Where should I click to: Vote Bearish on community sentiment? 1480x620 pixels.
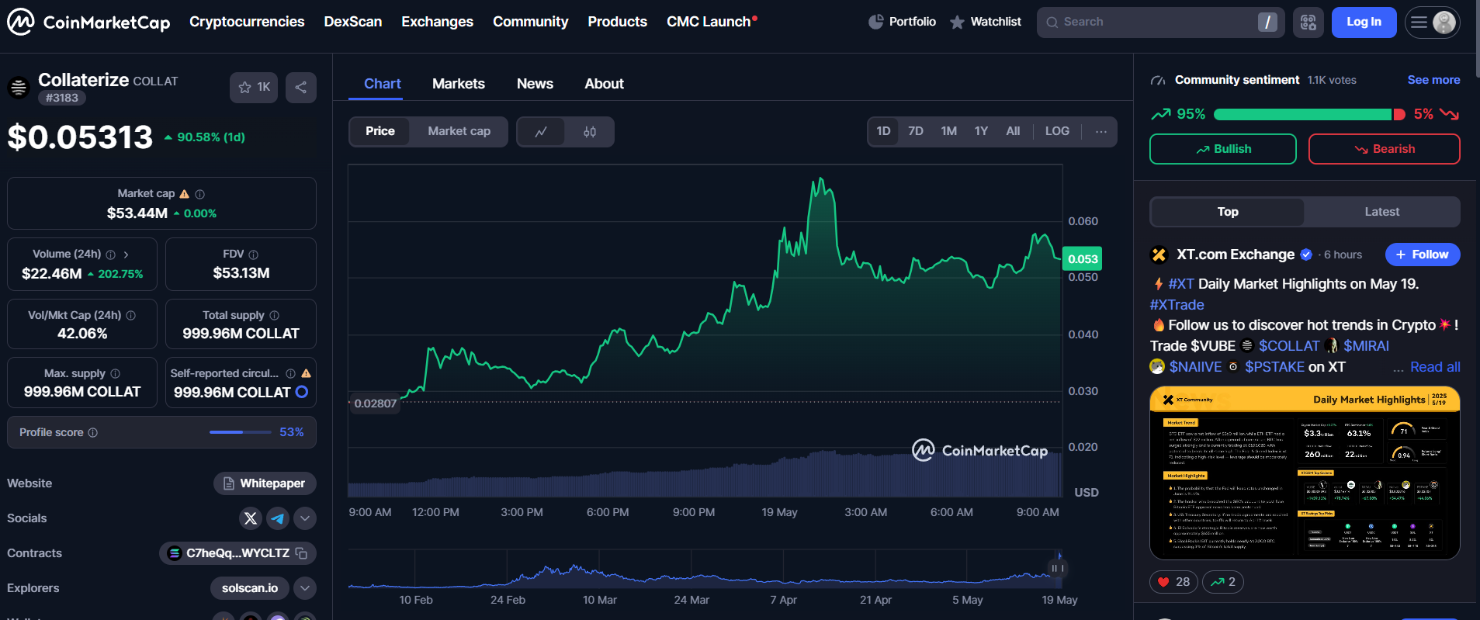(x=1385, y=149)
